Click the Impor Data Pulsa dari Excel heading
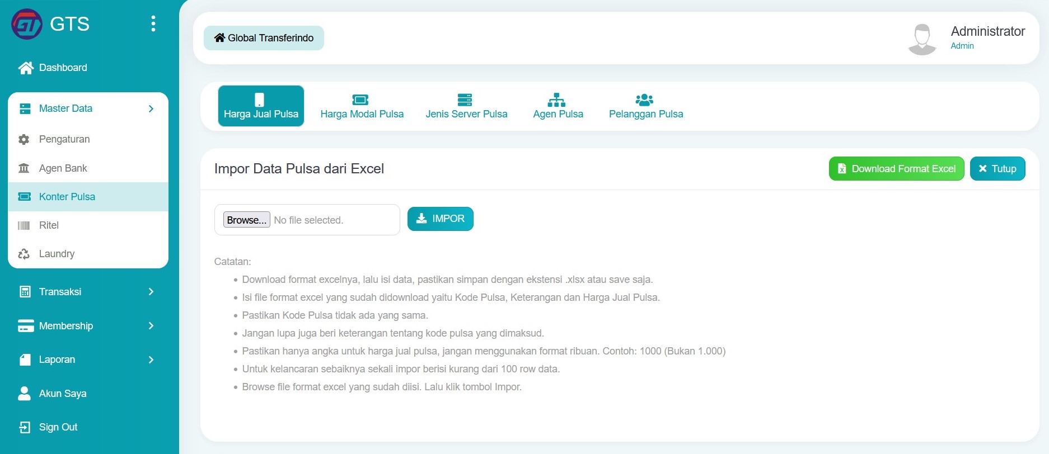Screen dimensions: 1049x454 pos(299,169)
